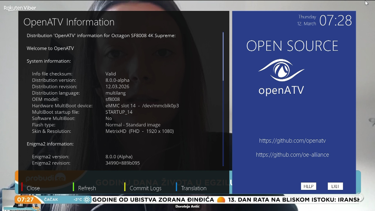The width and height of the screenshot is (375, 211).
Task: Click the 'OPEN SOURCE' heading
Action: [x=292, y=46]
